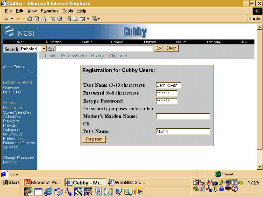Click the Stop loading toolbar icon
This screenshot has height=197, width=263.
[x=30, y=19]
